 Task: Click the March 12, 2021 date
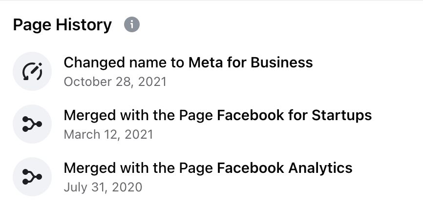108,134
